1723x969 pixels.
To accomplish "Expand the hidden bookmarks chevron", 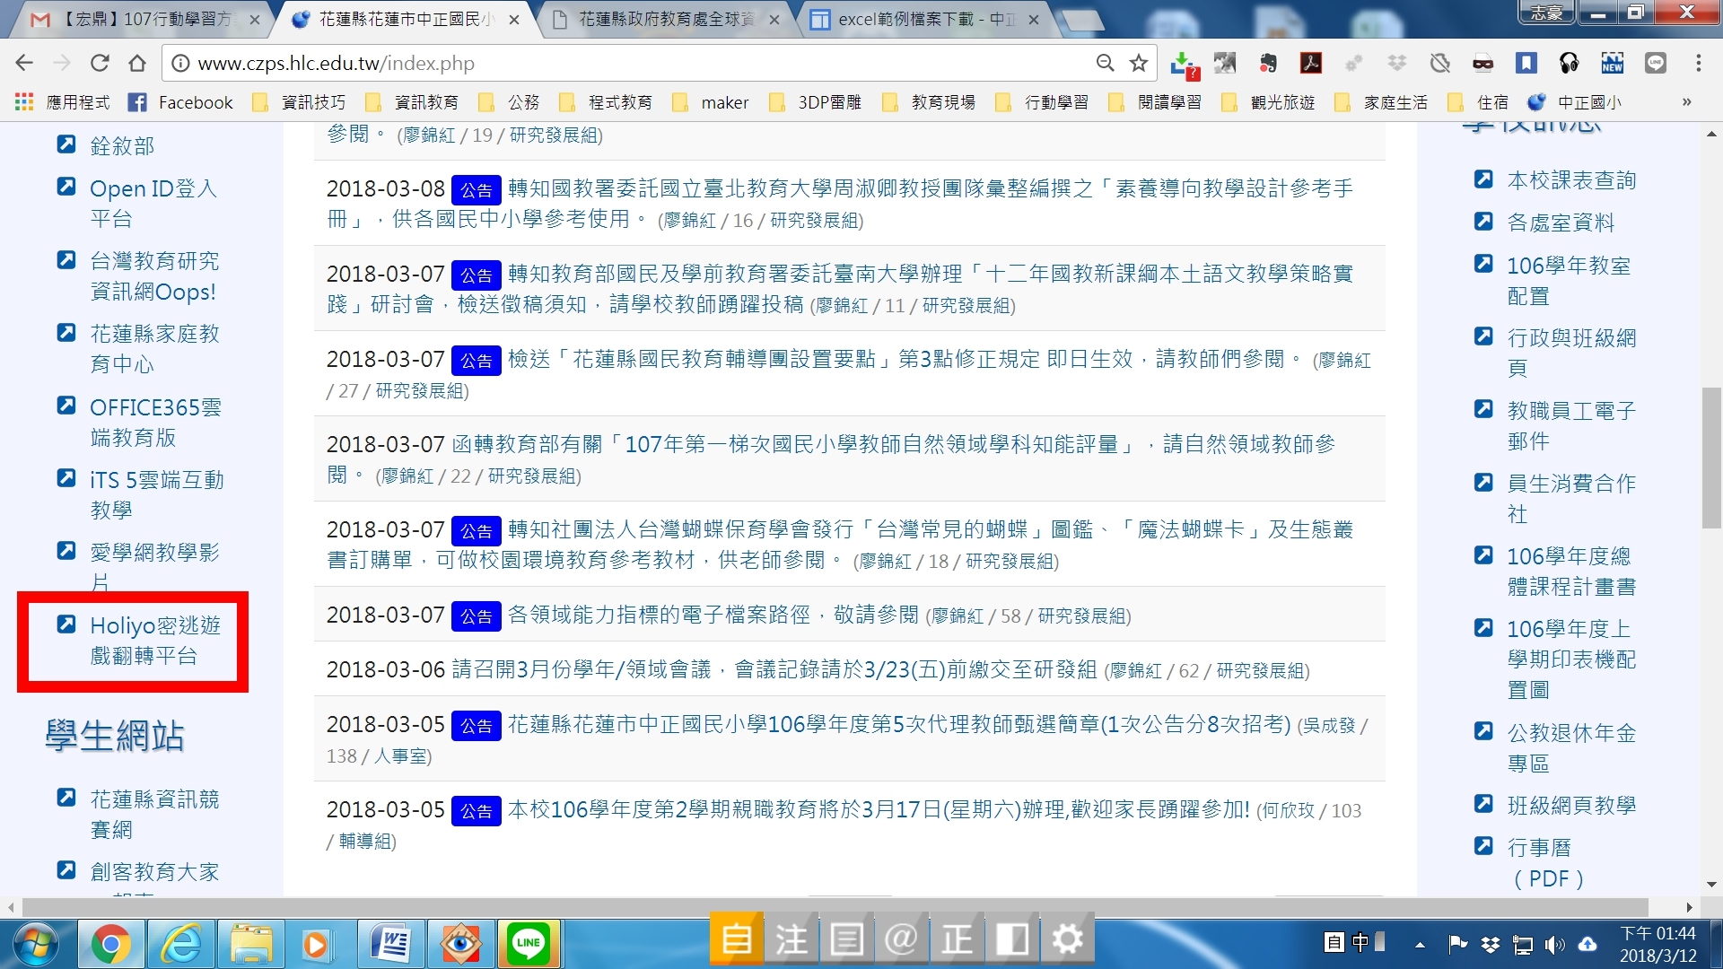I will tap(1686, 102).
